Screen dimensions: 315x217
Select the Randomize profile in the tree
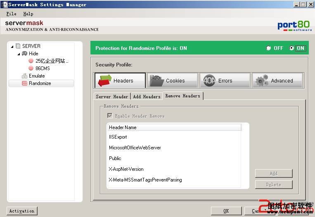41,83
